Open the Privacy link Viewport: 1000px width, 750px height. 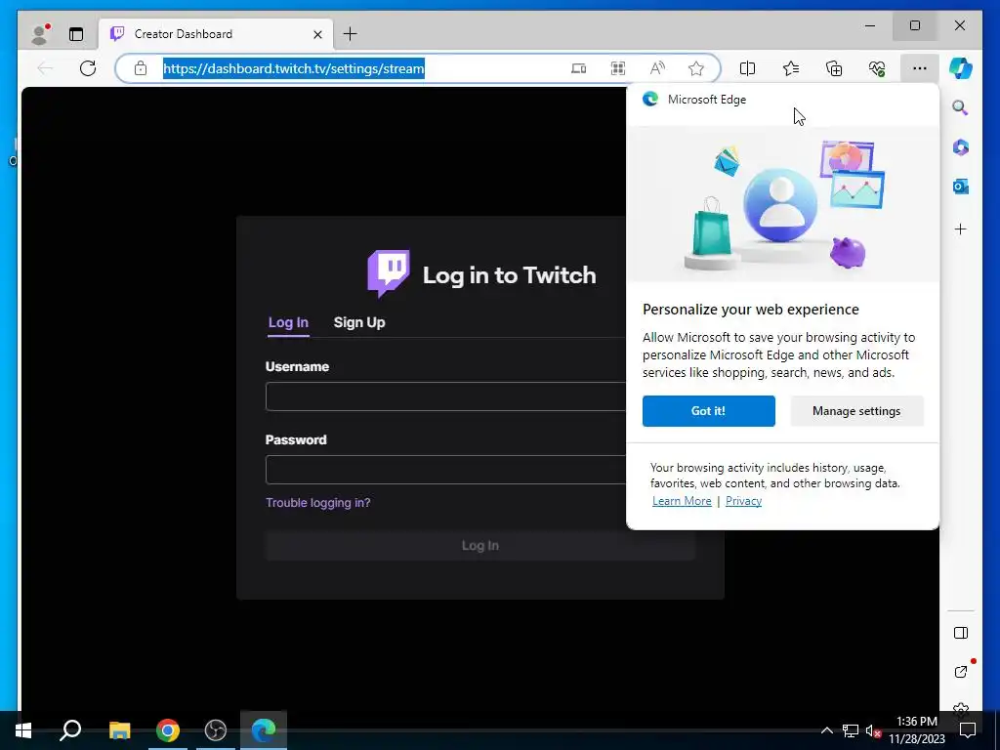coord(743,501)
